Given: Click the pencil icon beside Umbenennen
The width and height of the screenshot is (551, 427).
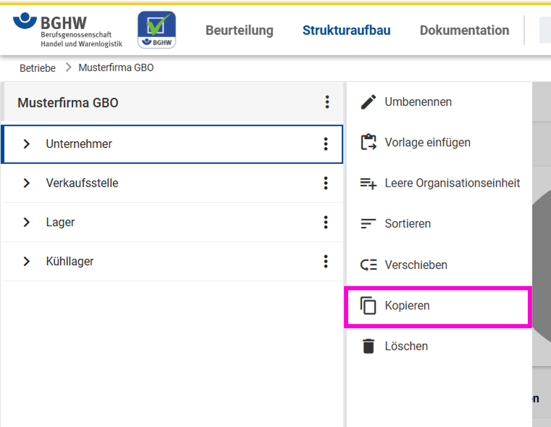Looking at the screenshot, I should coord(369,102).
